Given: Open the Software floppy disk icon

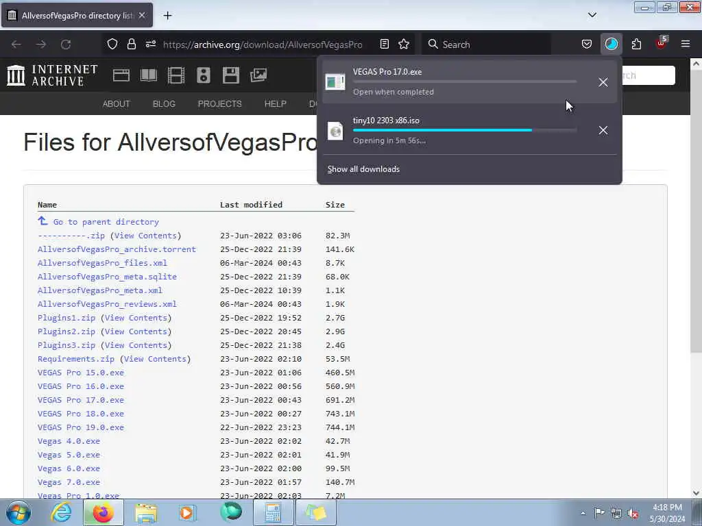Looking at the screenshot, I should (230, 75).
